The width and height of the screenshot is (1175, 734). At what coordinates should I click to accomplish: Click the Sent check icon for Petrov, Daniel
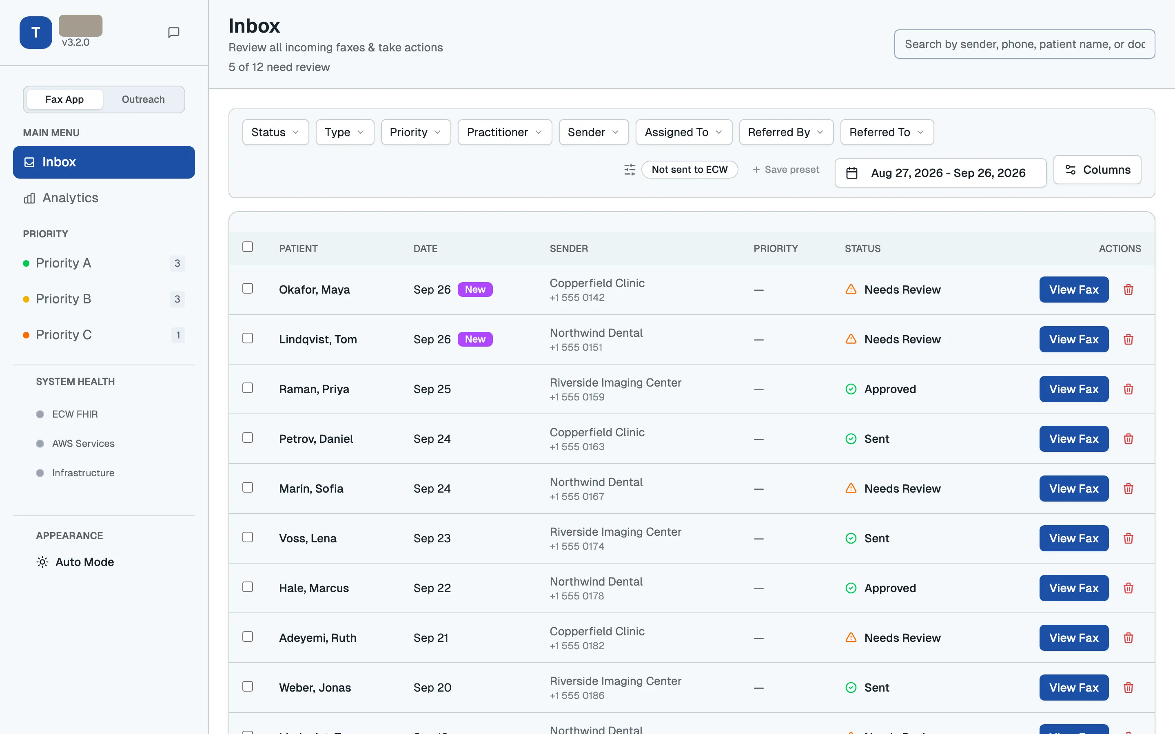[x=851, y=439]
